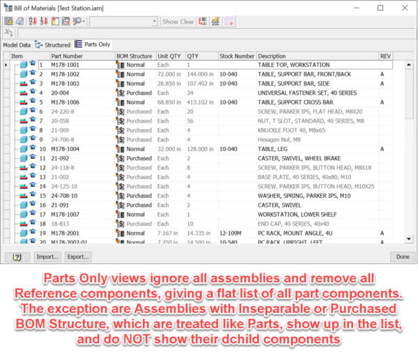This screenshot has width=418, height=354.
Task: Click the magnifier find icon in the toolbar
Action: coord(77,22)
